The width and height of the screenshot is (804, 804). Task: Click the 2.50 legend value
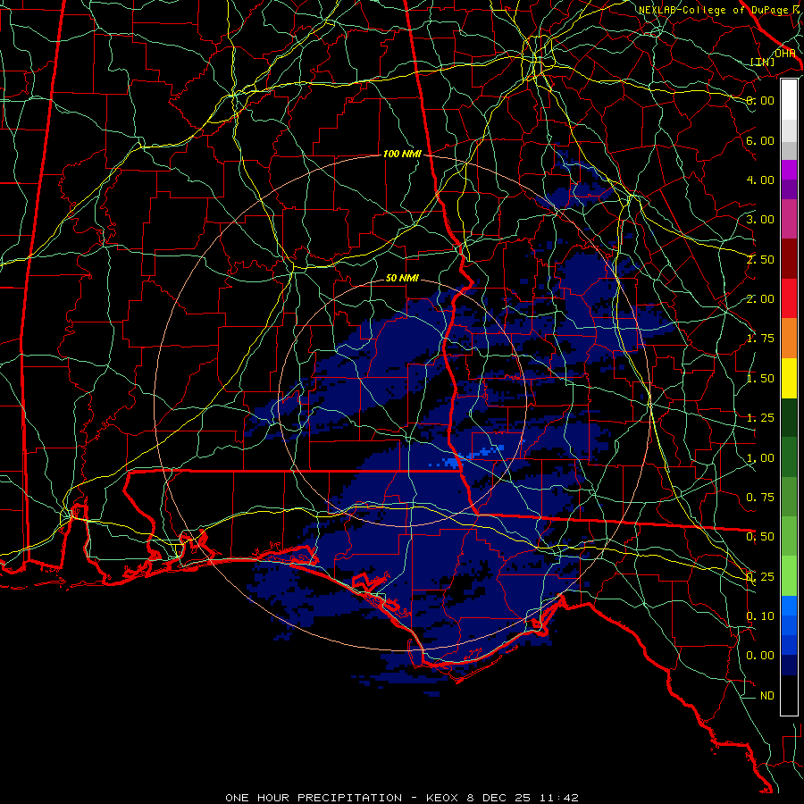click(759, 259)
